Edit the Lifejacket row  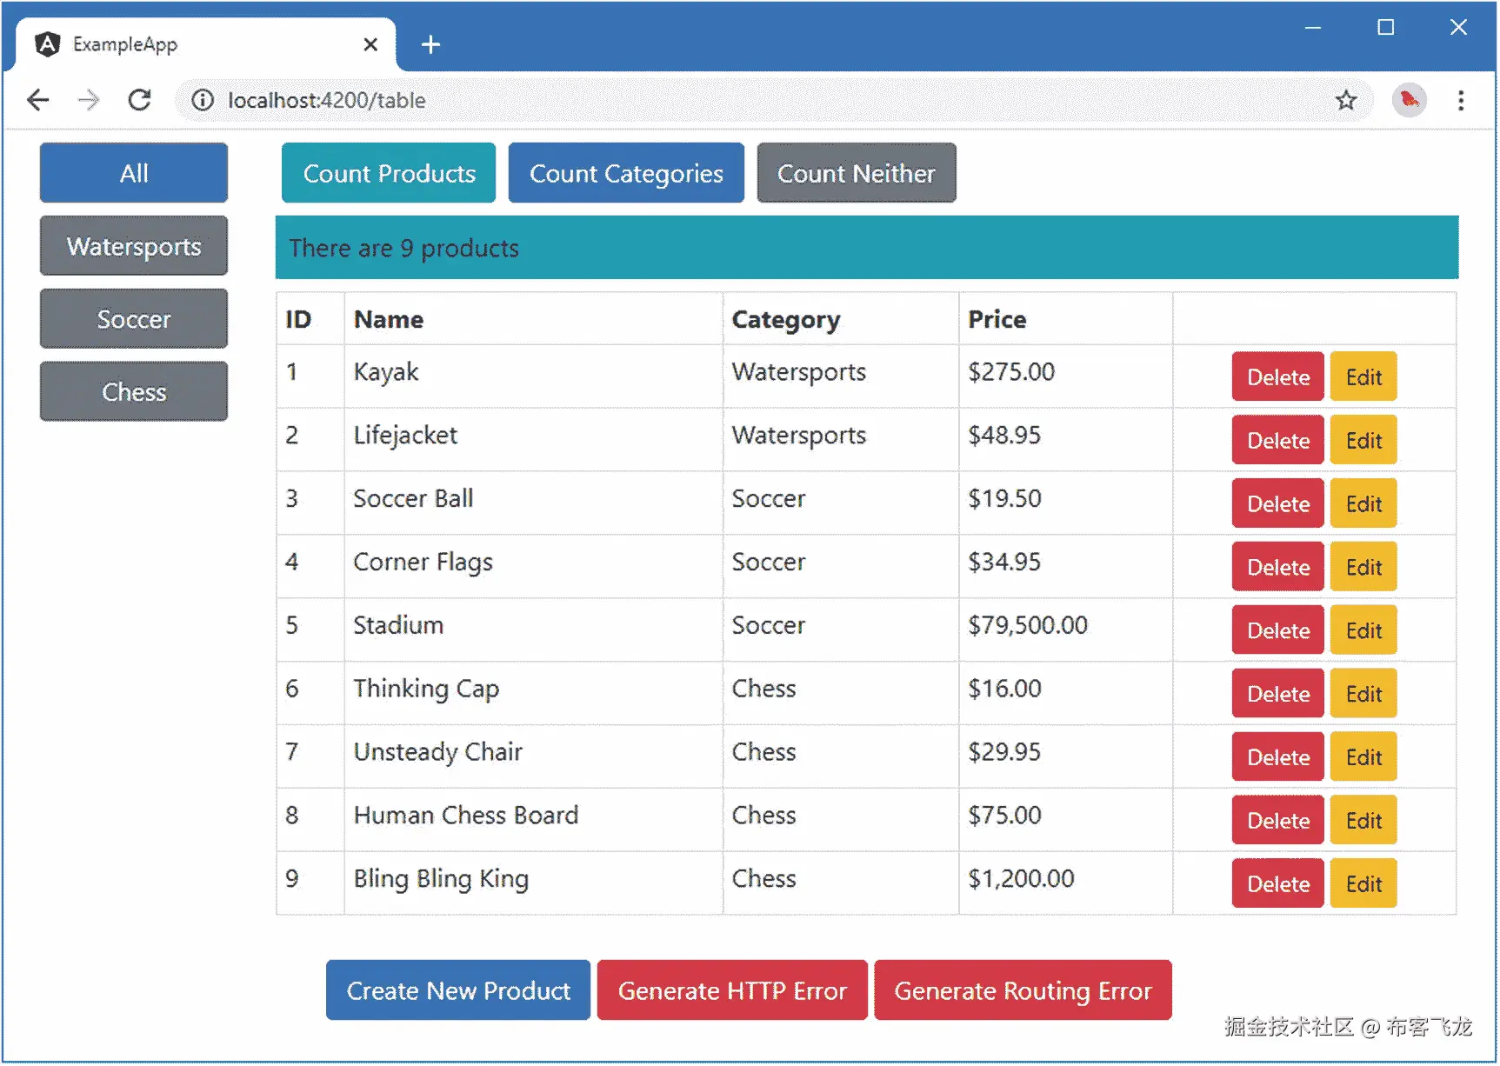[1363, 440]
